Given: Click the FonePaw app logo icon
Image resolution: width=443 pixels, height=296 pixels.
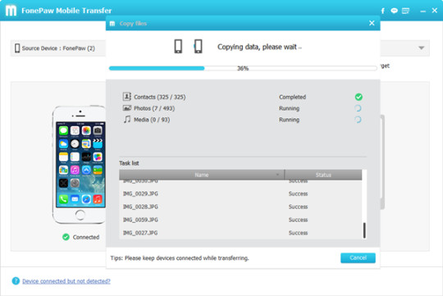Looking at the screenshot, I should pyautogui.click(x=11, y=11).
